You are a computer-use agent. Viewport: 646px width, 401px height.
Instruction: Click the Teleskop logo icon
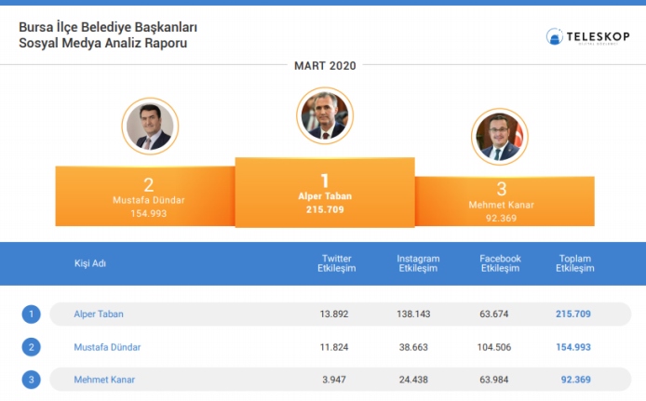[x=554, y=36]
